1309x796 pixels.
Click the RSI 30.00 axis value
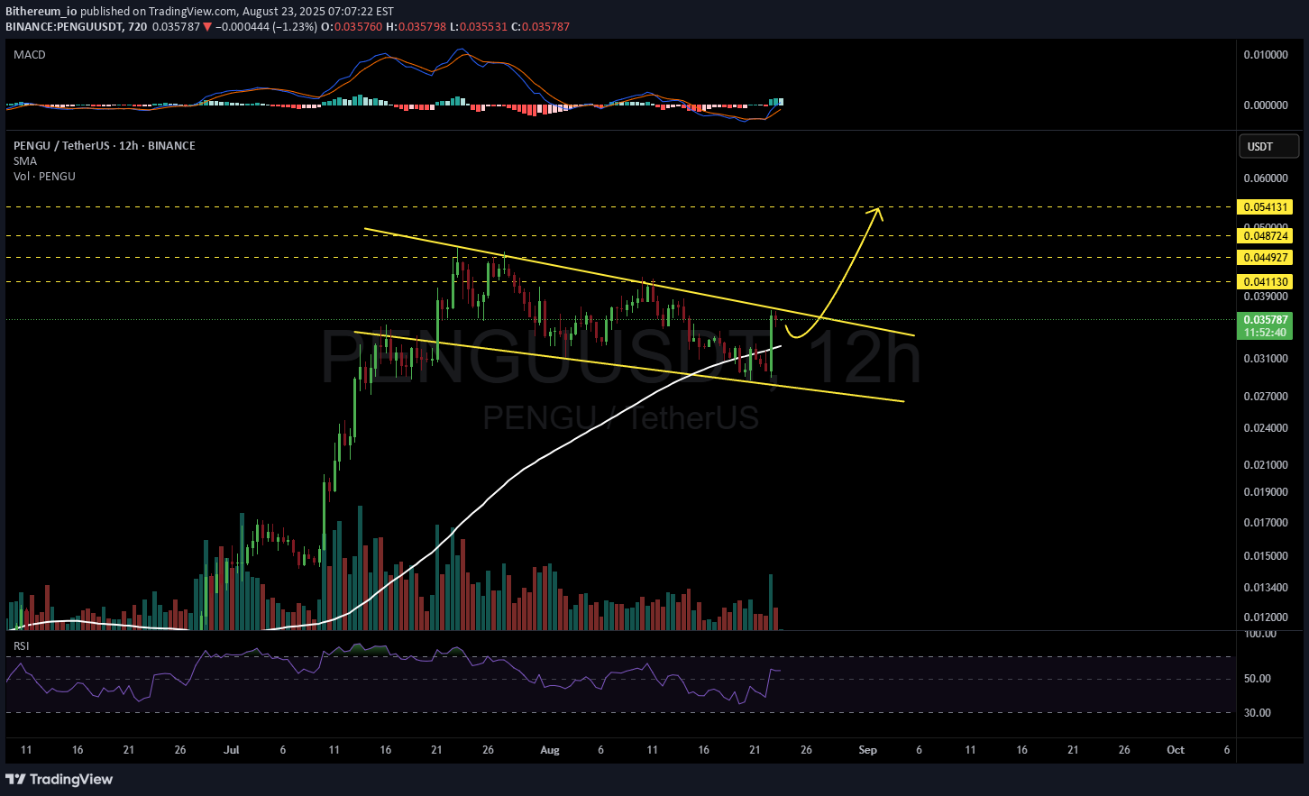1258,713
